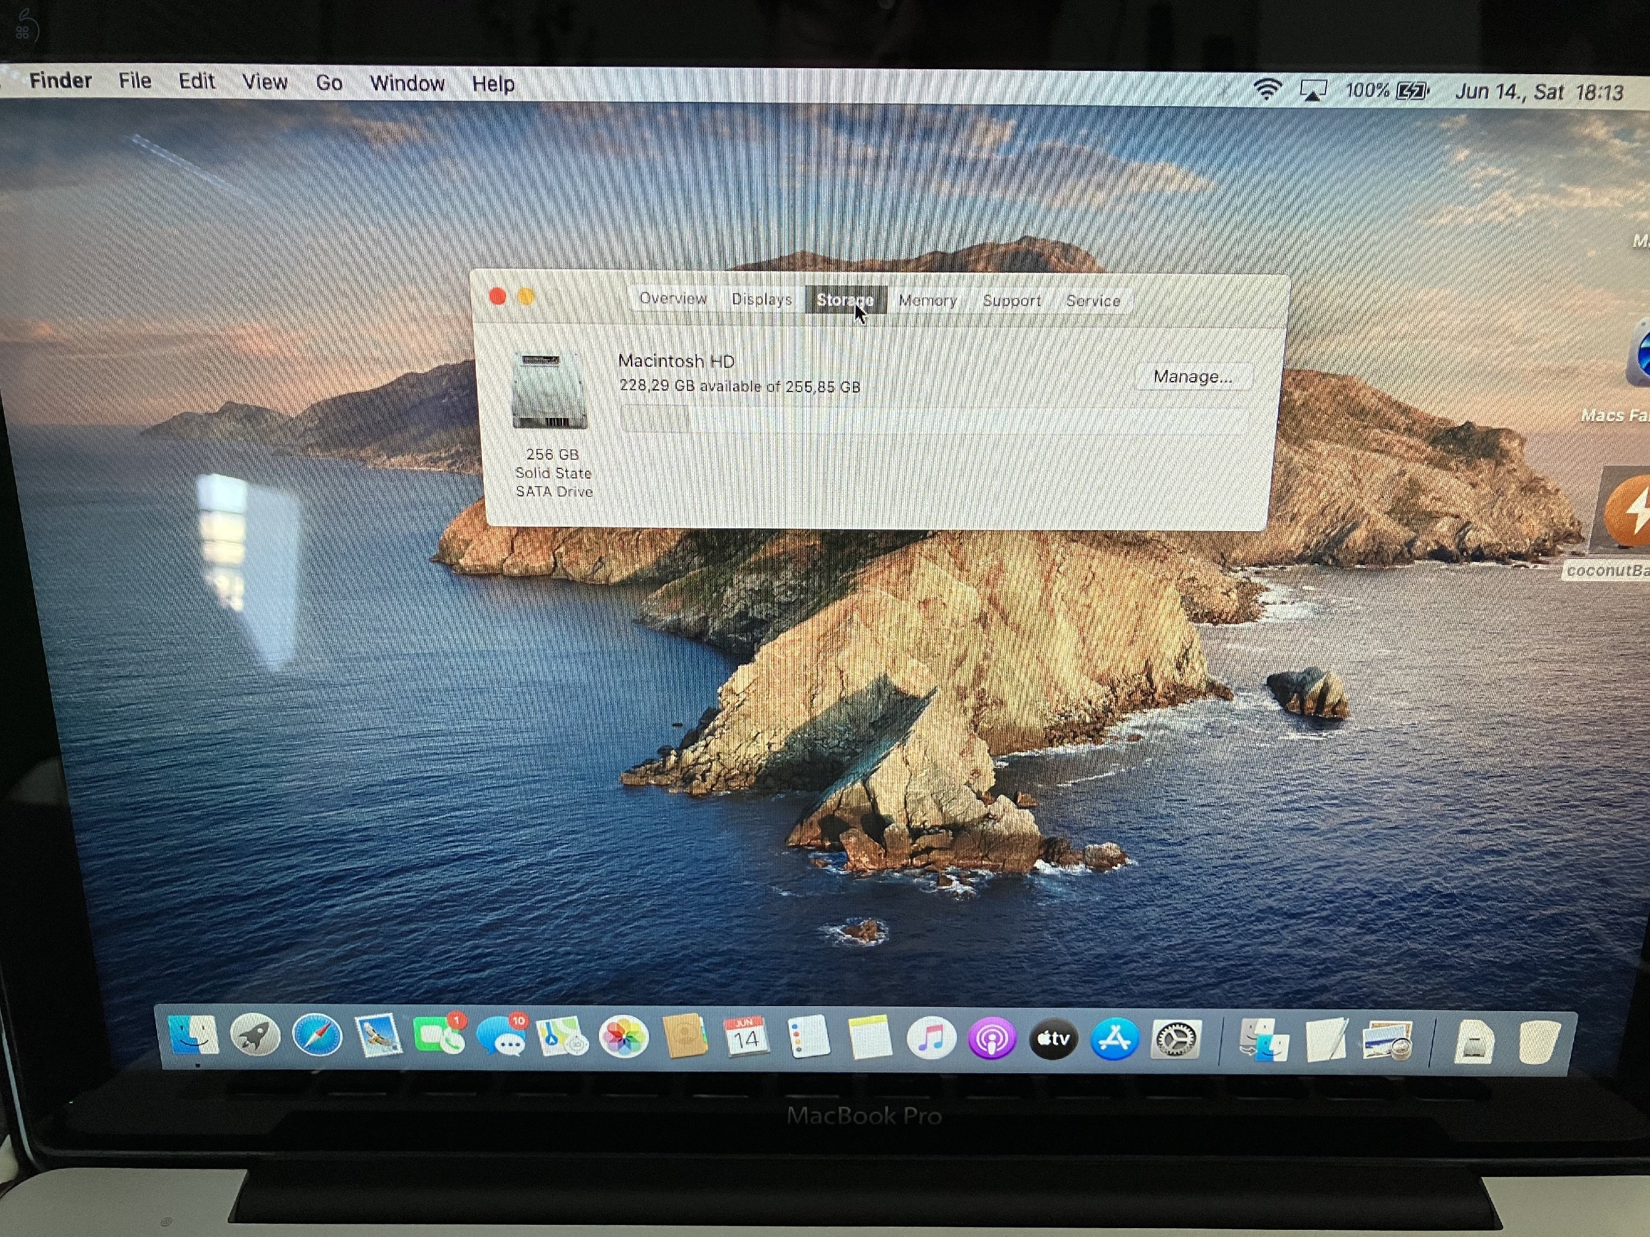Viewport: 1650px width, 1237px height.
Task: Click the Macintosh HD drive icon
Action: [550, 391]
